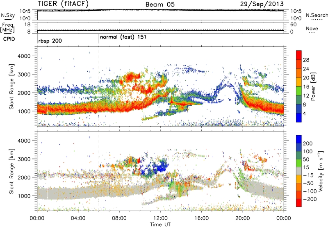Select the "N.Sky" legend label

pyautogui.click(x=8, y=15)
